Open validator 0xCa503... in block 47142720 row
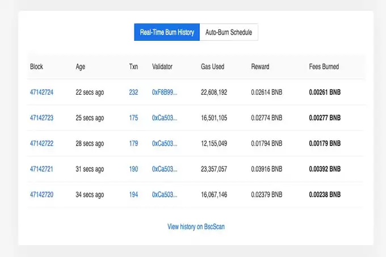The width and height of the screenshot is (386, 257). click(165, 195)
